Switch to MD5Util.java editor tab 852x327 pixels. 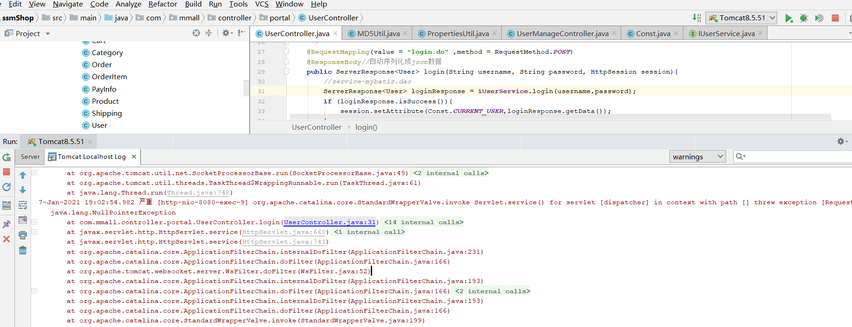(x=378, y=33)
